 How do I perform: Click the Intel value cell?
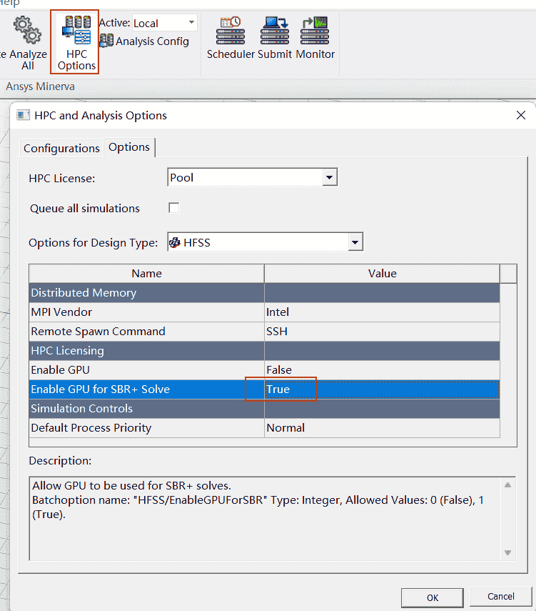(383, 312)
